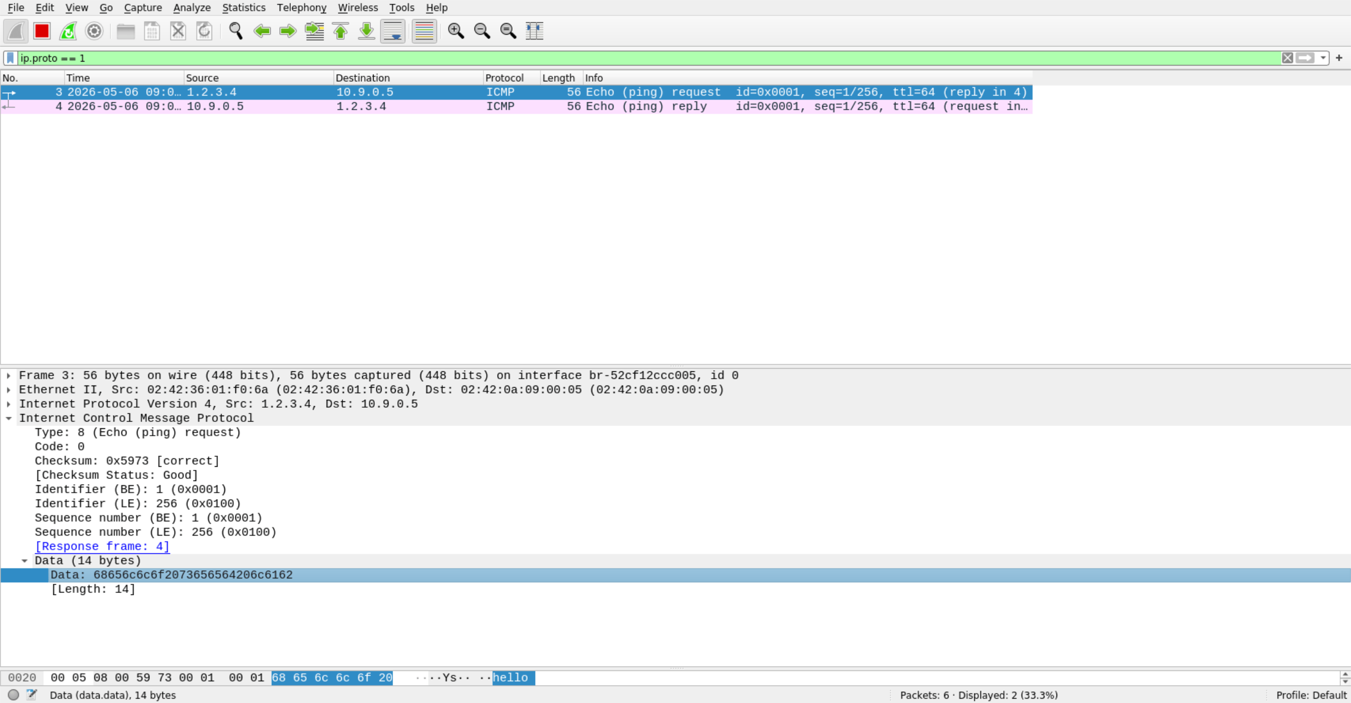Screen dimensions: 1351x703
Task: Restart the current capture
Action: [68, 31]
